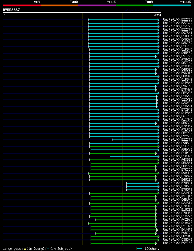Select label UniRef100_A4S821
Screen dimensions: 194x251
point(178,159)
